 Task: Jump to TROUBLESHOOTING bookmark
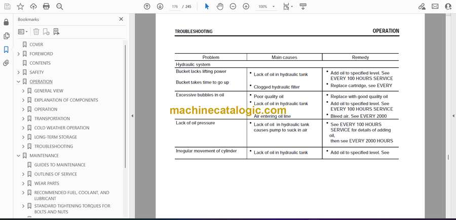(x=54, y=146)
